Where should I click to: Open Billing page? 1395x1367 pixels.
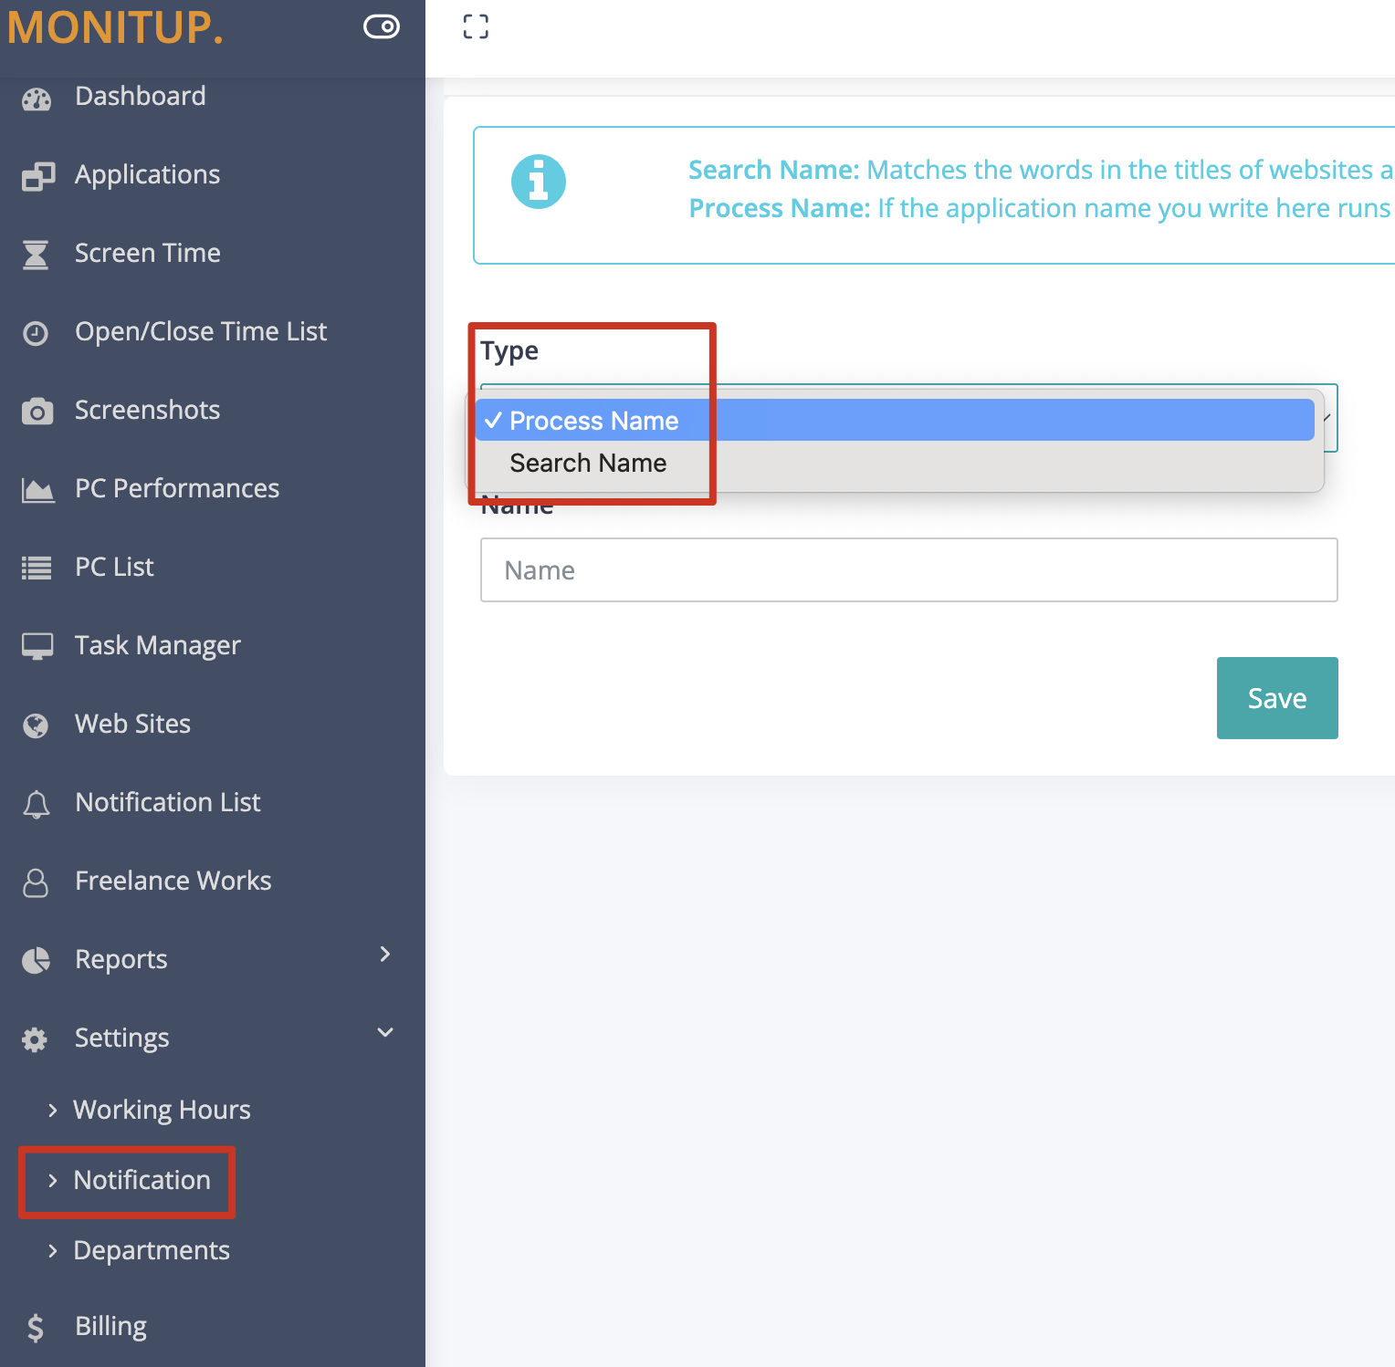click(110, 1326)
